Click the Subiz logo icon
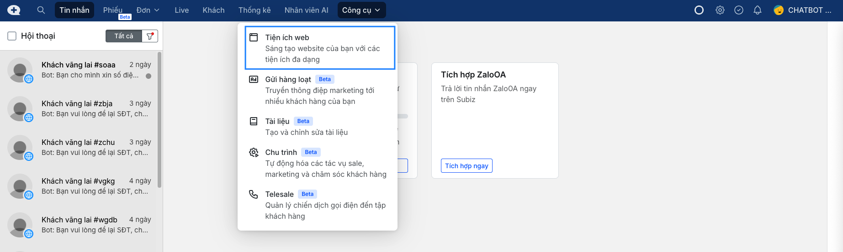This screenshot has height=252, width=843. [14, 10]
